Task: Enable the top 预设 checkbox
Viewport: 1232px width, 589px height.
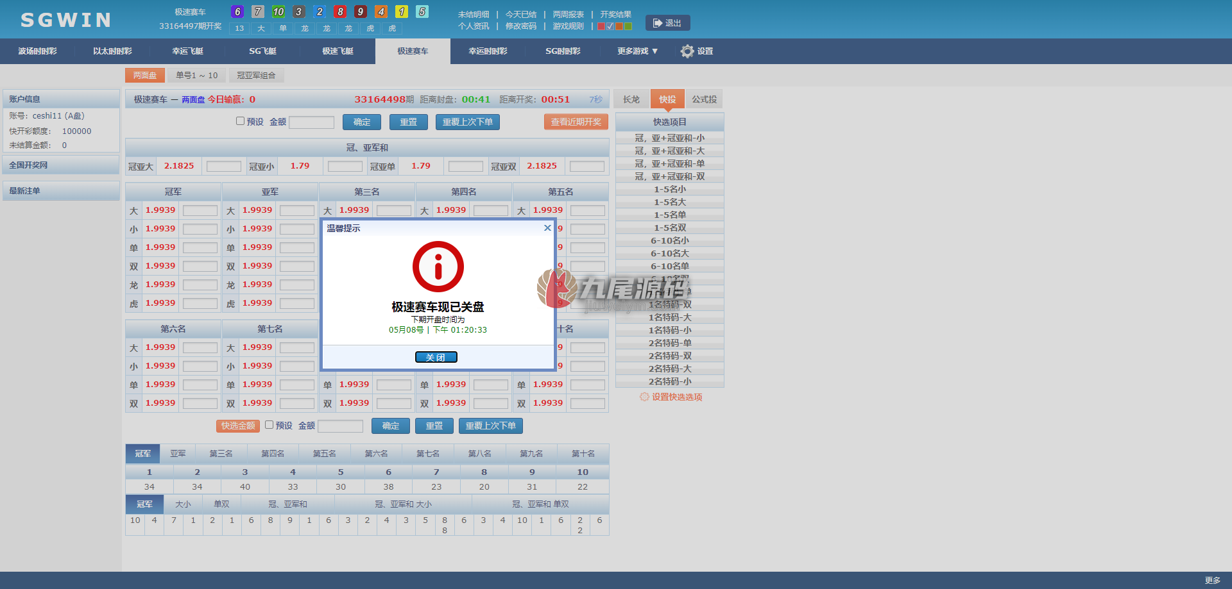Action: (241, 120)
